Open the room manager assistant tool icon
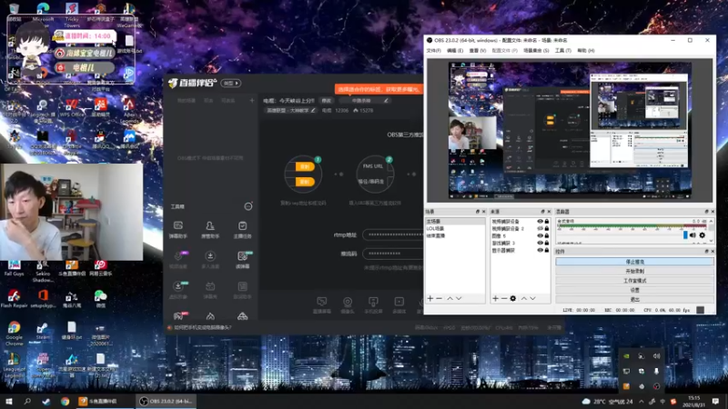 coord(210,230)
